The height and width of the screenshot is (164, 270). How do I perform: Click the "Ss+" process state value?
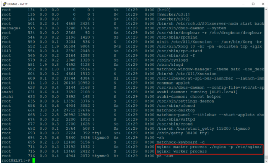pyautogui.click(x=117, y=133)
